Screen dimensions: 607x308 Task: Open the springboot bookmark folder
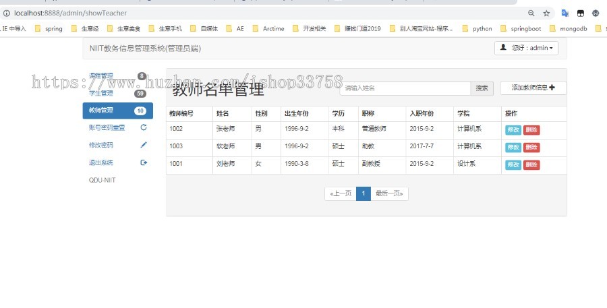coord(521,28)
